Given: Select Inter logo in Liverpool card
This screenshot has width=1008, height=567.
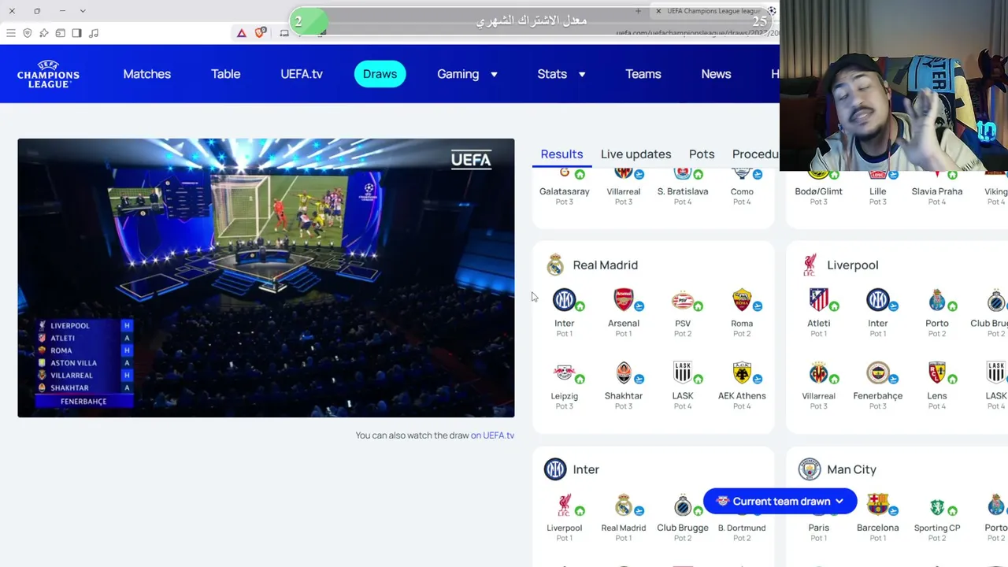Looking at the screenshot, I should 878,300.
